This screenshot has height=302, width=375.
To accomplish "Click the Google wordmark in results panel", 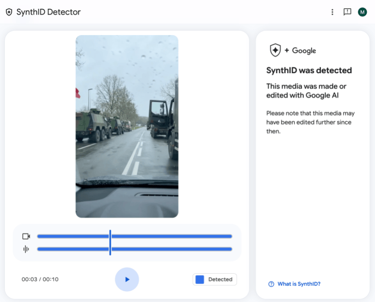I will click(x=304, y=51).
